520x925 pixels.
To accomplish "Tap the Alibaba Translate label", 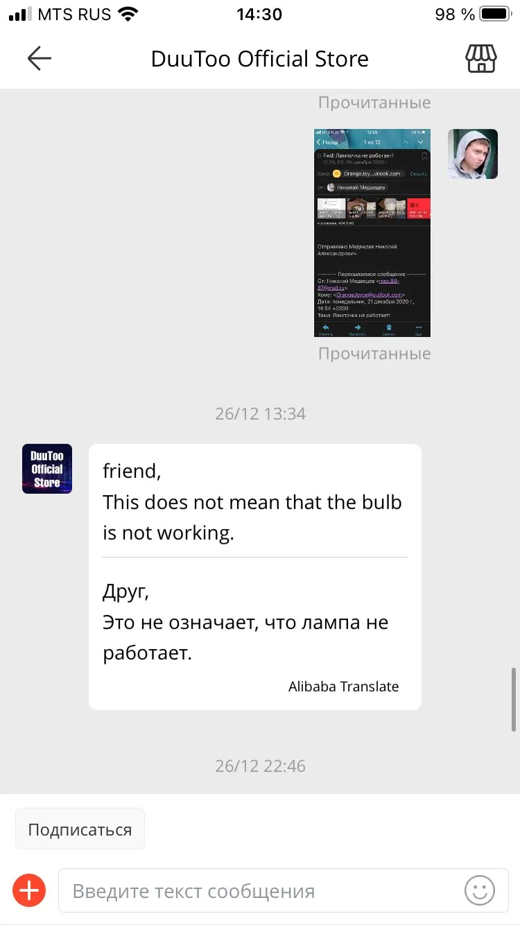I will [x=344, y=686].
